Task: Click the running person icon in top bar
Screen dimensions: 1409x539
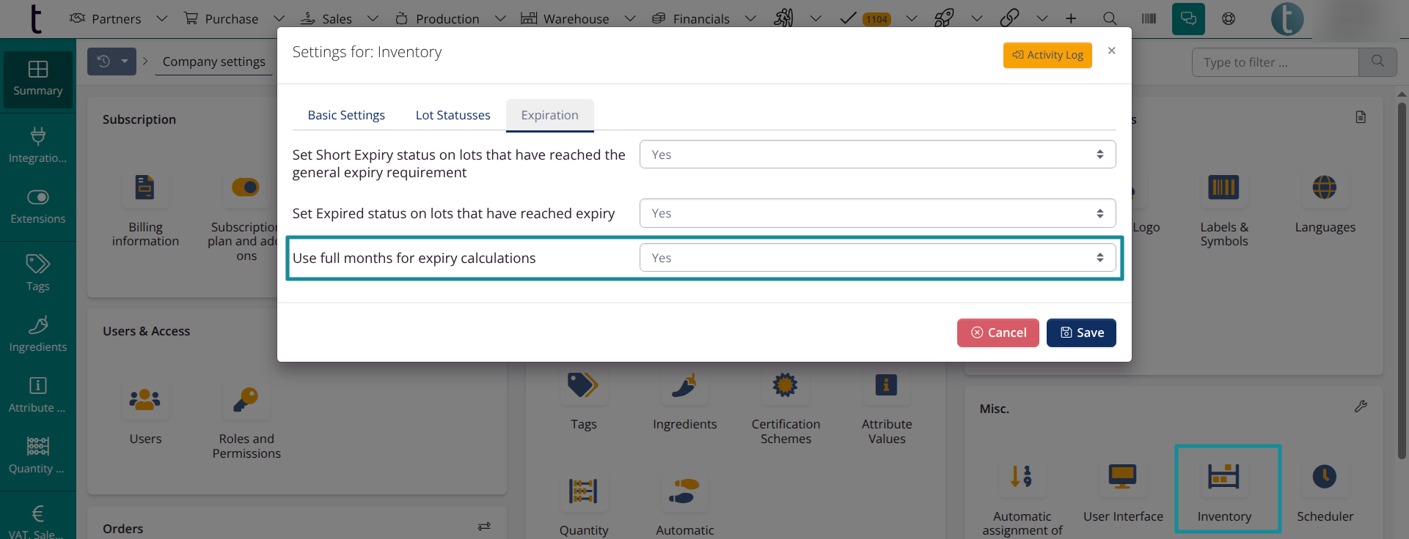Action: (783, 18)
